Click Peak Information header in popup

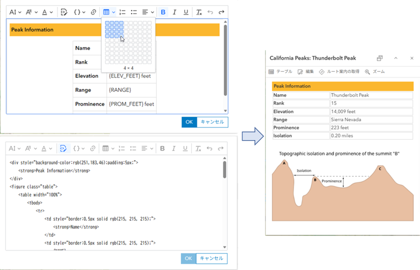coord(343,86)
